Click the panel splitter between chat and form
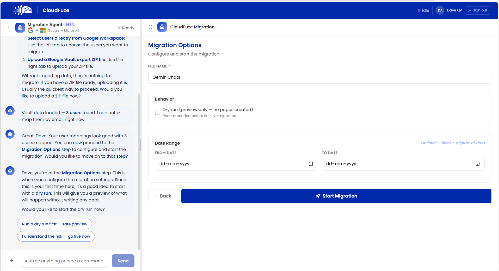Screen dimensions: 499x271 coord(141,145)
